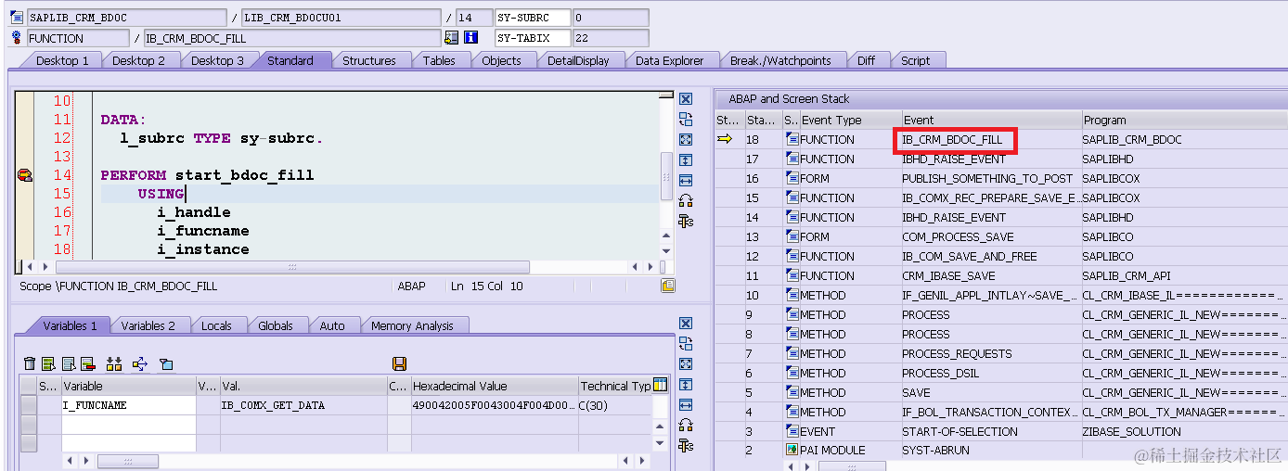
Task: Switch to the Diff tab
Action: [866, 60]
